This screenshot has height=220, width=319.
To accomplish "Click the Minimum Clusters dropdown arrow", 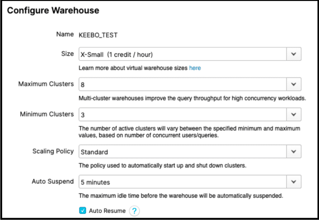I will (x=293, y=114).
